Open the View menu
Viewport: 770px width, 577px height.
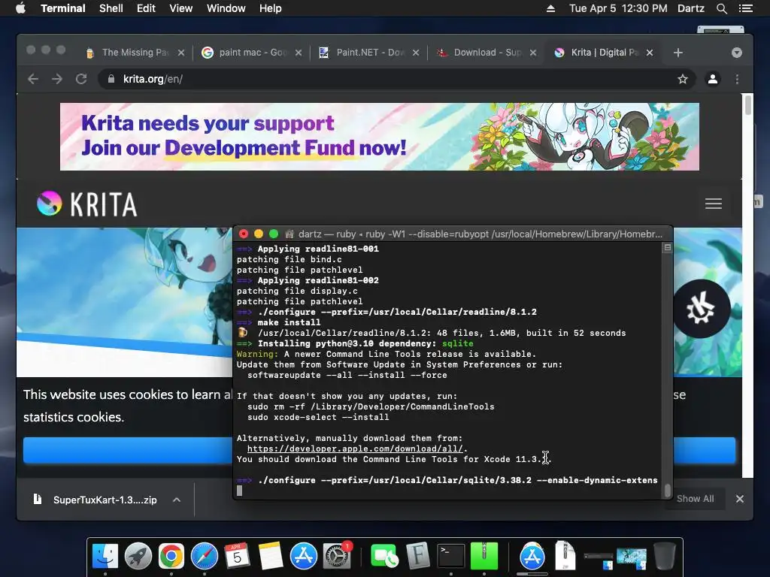[180, 8]
